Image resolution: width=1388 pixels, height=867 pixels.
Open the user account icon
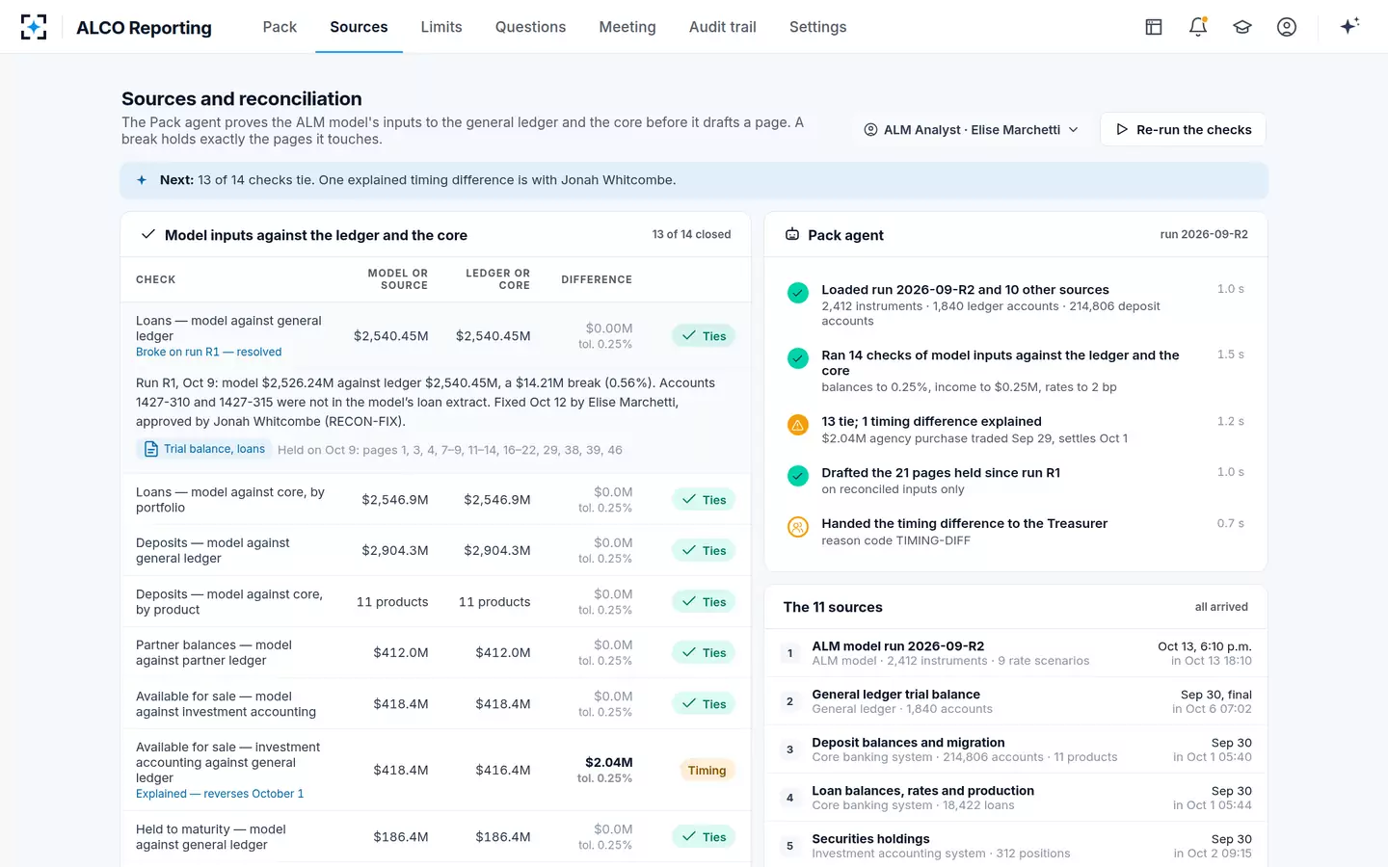pyautogui.click(x=1287, y=27)
